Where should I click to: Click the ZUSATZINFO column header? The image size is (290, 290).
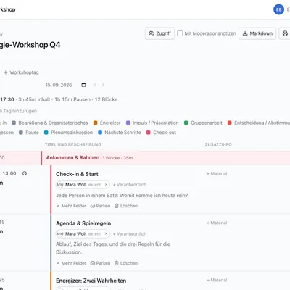pos(218,144)
